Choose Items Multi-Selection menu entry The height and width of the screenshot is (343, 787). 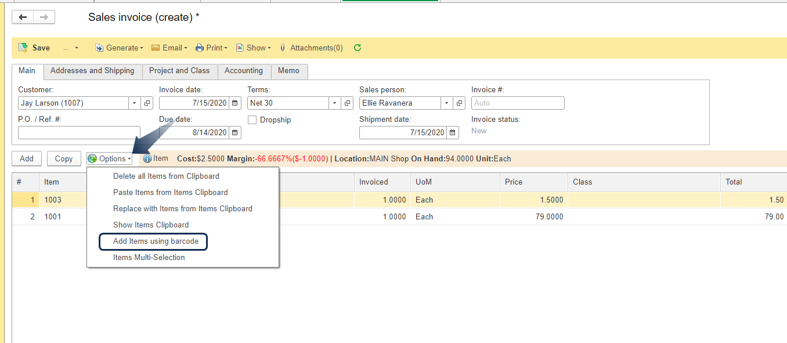click(x=149, y=257)
